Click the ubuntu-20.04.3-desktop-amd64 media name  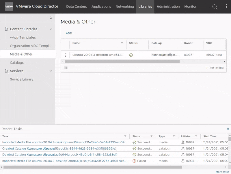tap(97, 55)
